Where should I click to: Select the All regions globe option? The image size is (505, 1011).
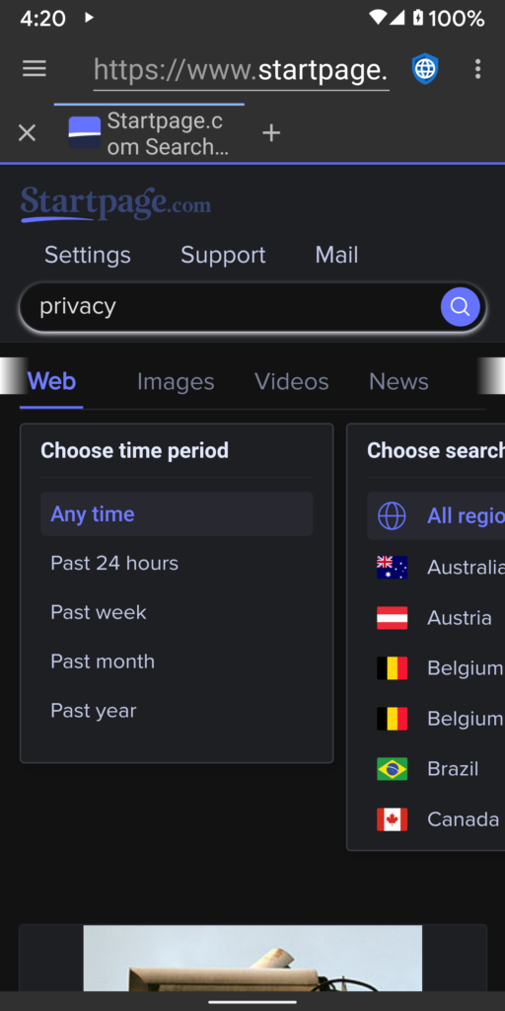tap(436, 515)
